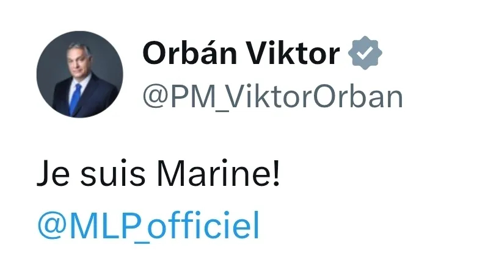Click the empty space right of tweet text
The width and height of the screenshot is (485, 259).
(x=379, y=176)
